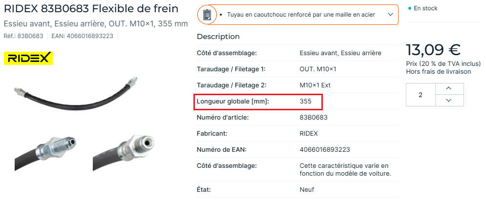Click the quantity field showing 2
This screenshot has width=486, height=204.
(x=420, y=95)
